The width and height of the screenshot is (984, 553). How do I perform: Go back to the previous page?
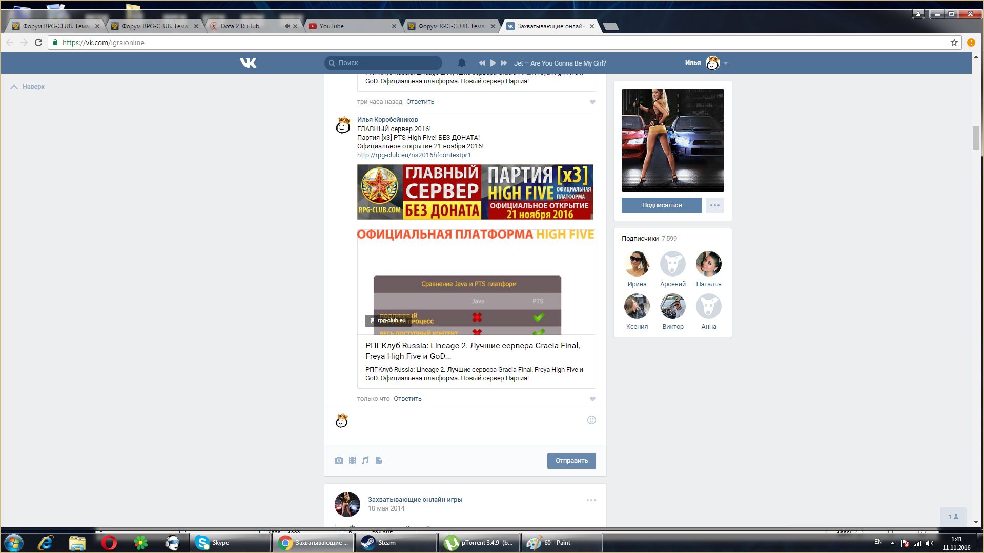pos(10,42)
